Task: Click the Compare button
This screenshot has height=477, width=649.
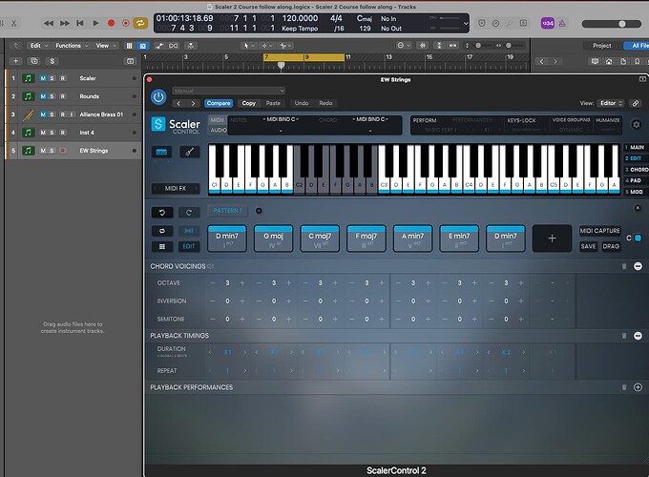Action: tap(219, 103)
